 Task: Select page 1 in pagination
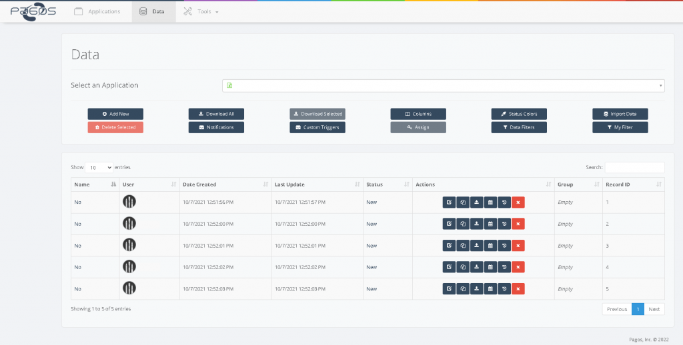[638, 309]
